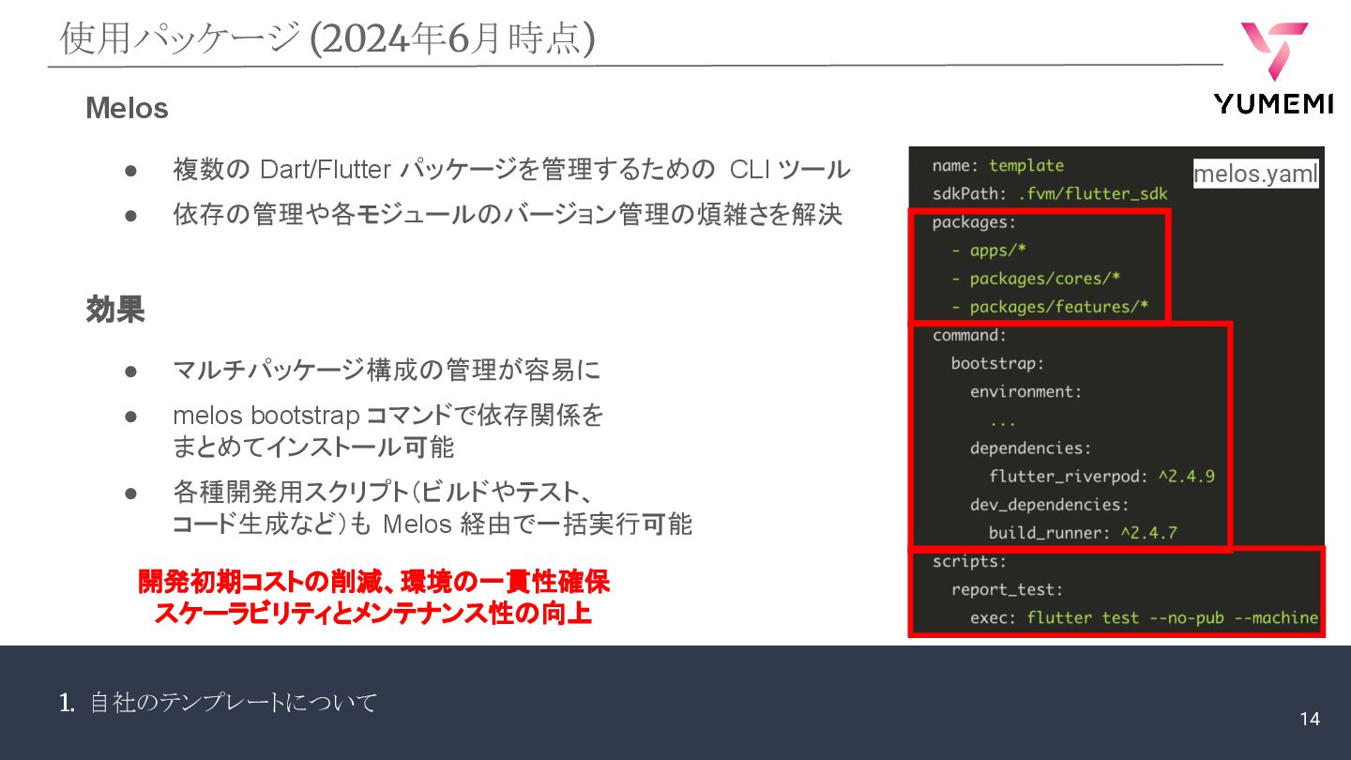Click the 'build_runner: ^2.4.7' line
The width and height of the screenshot is (1351, 760).
point(1083,533)
